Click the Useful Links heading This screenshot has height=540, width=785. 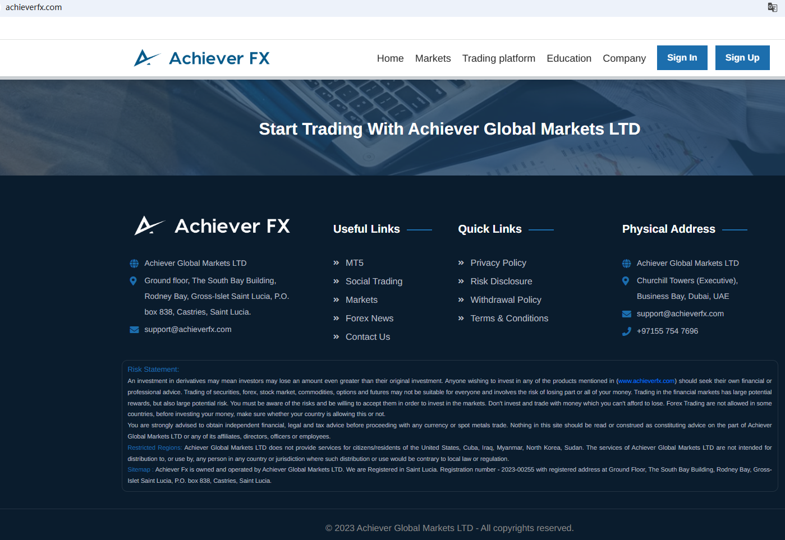point(366,229)
